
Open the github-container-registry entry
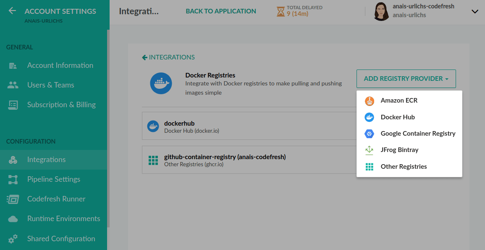click(225, 157)
